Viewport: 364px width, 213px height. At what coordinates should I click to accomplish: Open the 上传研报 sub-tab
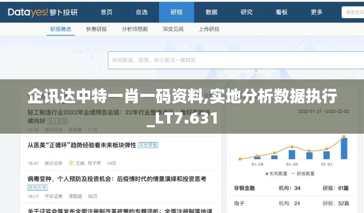[209, 29]
